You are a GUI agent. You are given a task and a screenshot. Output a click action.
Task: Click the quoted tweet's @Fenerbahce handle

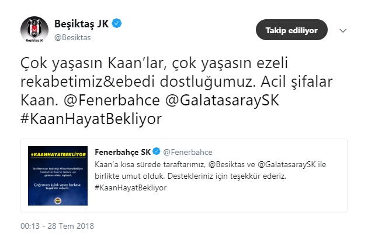(x=188, y=153)
